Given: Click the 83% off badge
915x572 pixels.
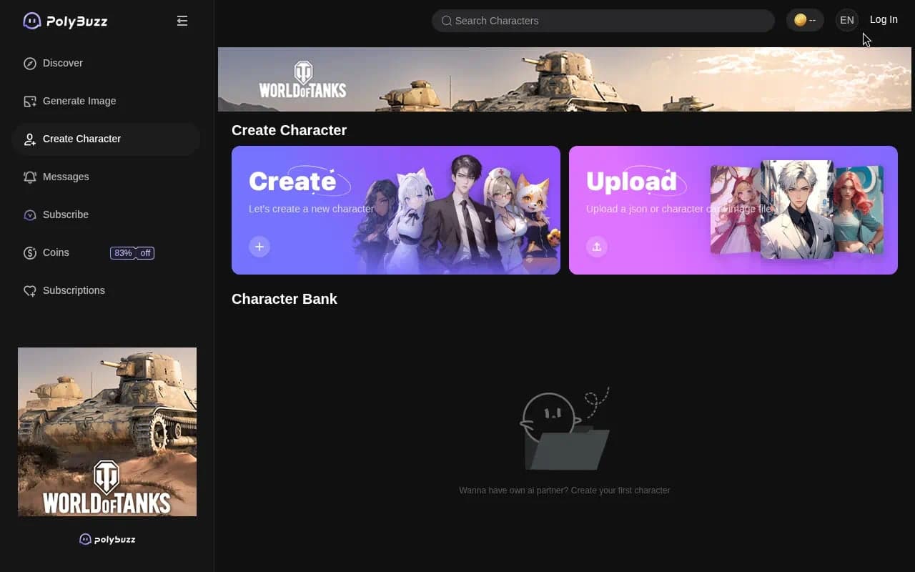Looking at the screenshot, I should (132, 253).
